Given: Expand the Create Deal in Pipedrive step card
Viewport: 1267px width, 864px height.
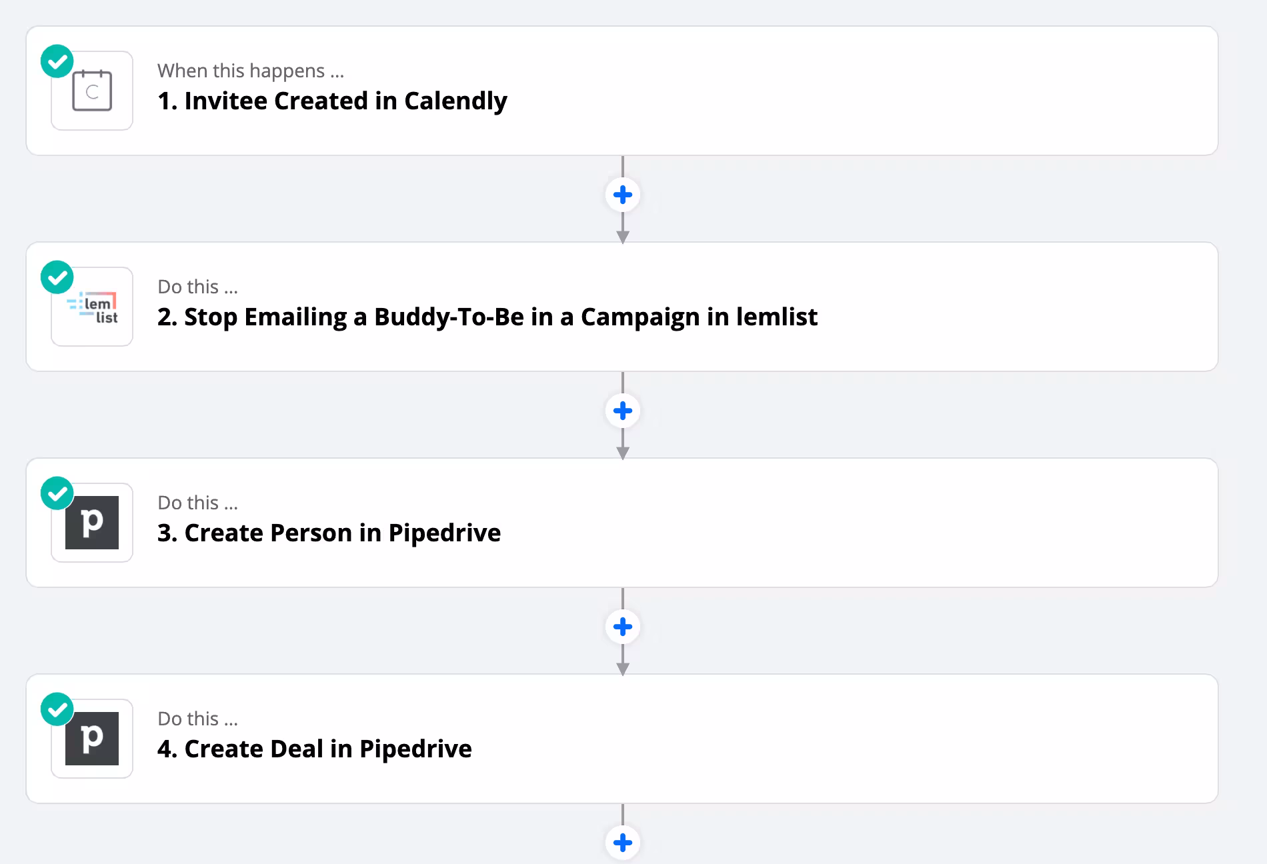Looking at the screenshot, I should pos(622,739).
